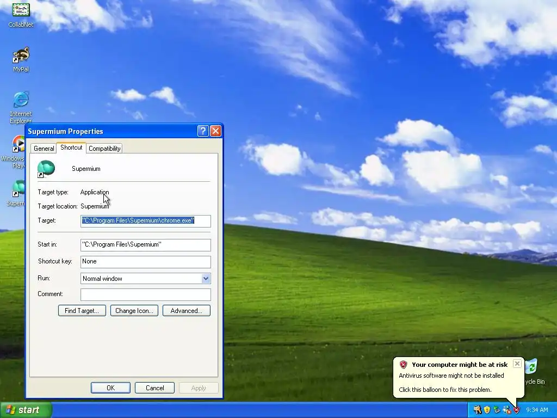This screenshot has width=557, height=418.
Task: Click the 'Target type:' label
Action: pos(53,192)
